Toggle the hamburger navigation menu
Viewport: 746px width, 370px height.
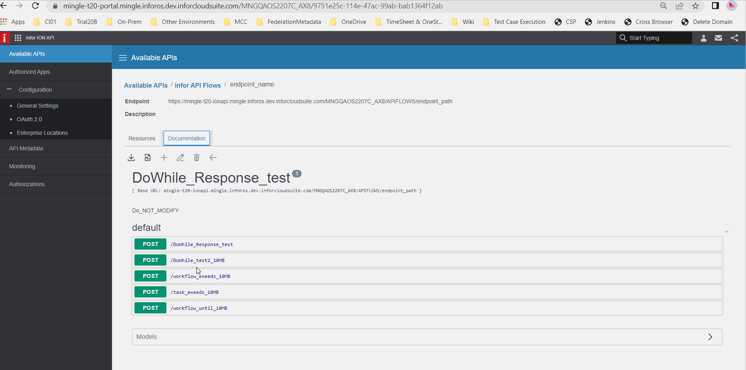click(123, 58)
